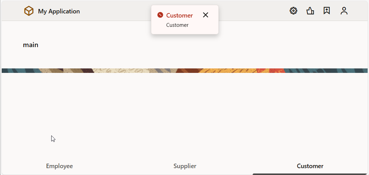
Task: Click the "main" page heading
Action: pos(31,45)
